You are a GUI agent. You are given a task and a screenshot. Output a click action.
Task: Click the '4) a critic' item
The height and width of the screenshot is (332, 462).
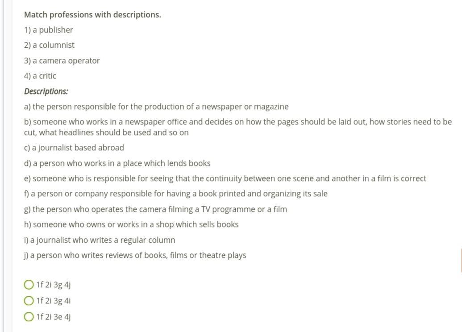click(x=40, y=76)
